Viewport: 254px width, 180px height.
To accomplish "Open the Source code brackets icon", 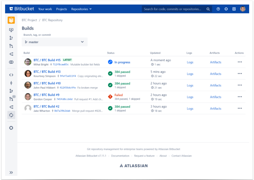I will click(11, 75).
